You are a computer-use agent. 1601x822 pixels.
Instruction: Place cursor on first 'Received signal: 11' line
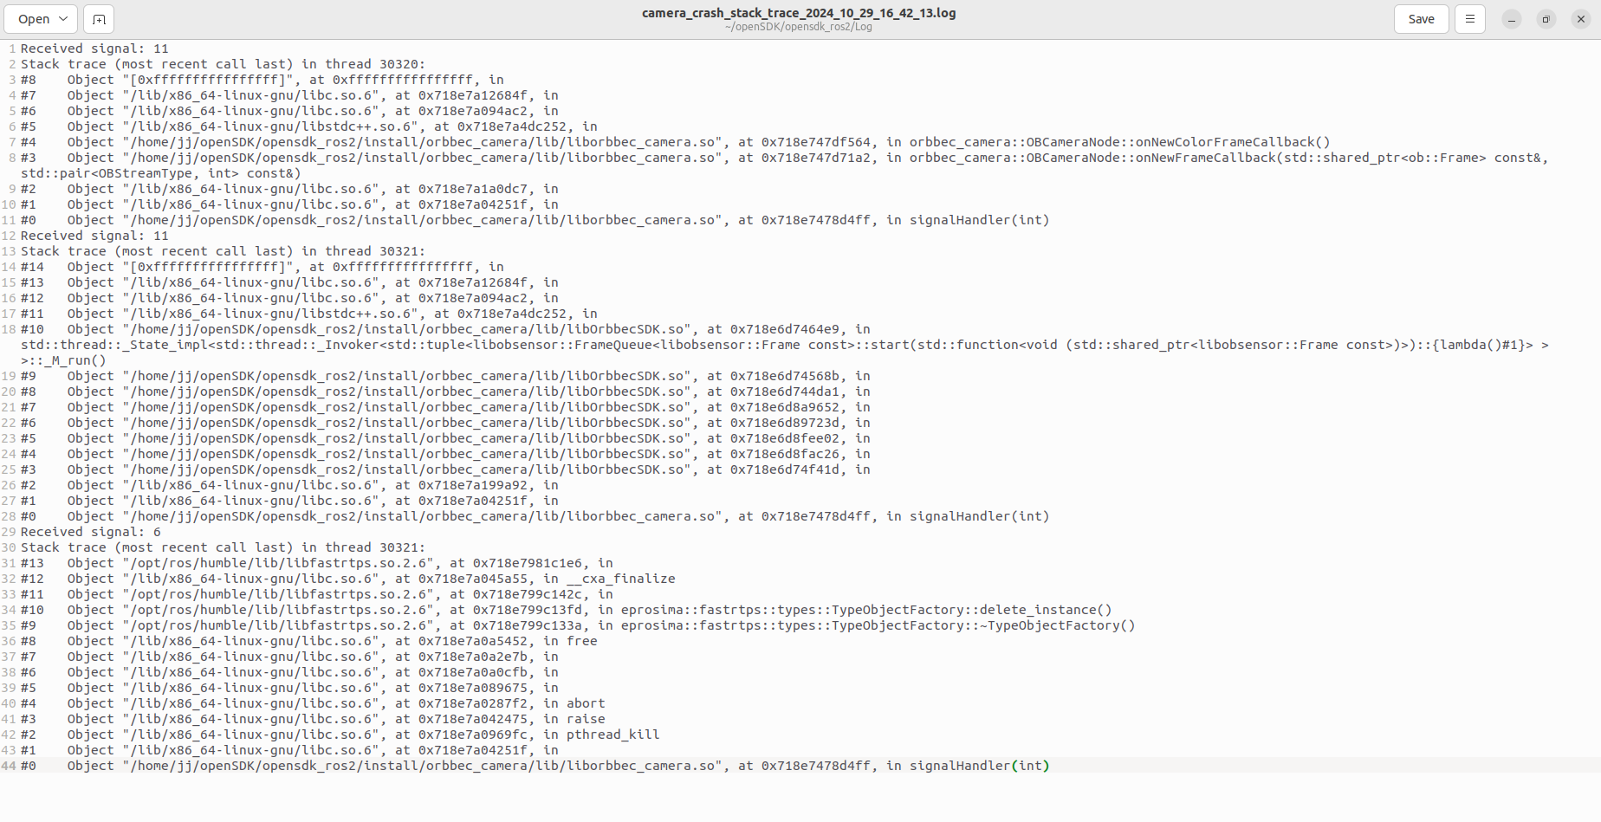[x=94, y=49]
